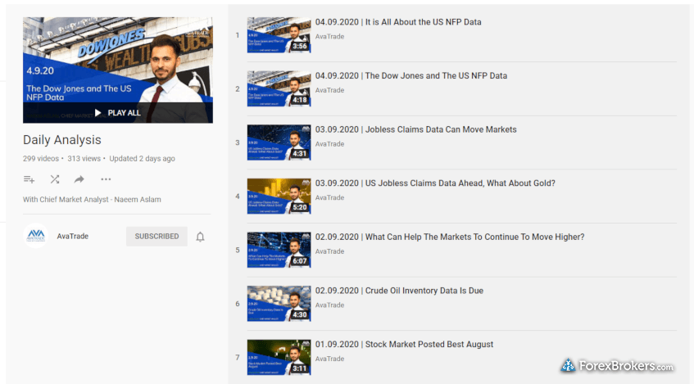This screenshot has width=694, height=384.
Task: Click AvaTrade under The Dow Jones video title
Action: [x=329, y=90]
